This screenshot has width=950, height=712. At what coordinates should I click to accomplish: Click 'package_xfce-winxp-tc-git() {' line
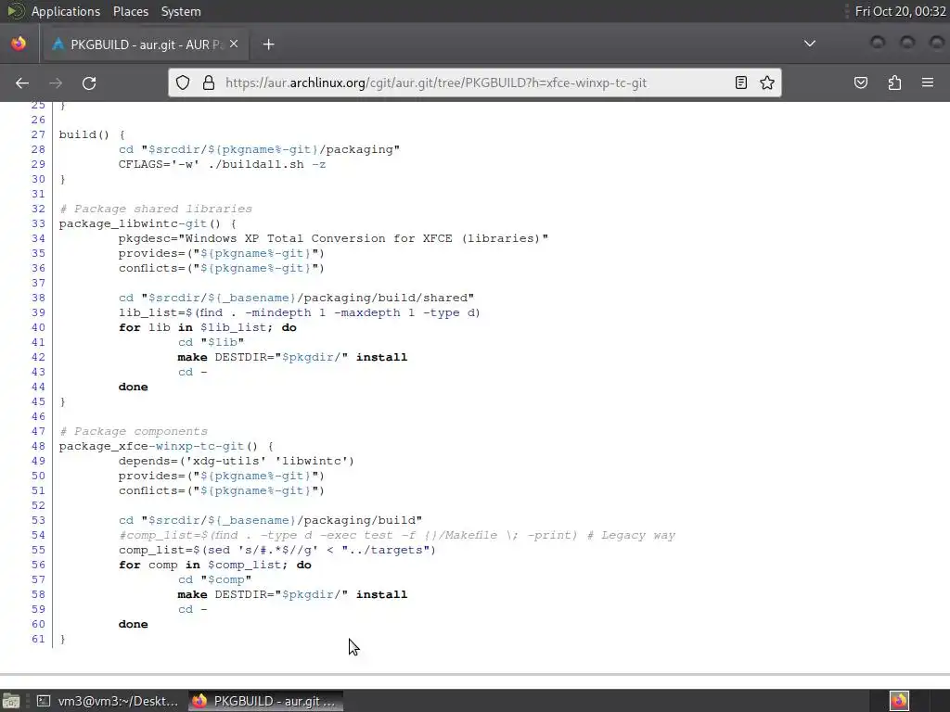click(167, 446)
